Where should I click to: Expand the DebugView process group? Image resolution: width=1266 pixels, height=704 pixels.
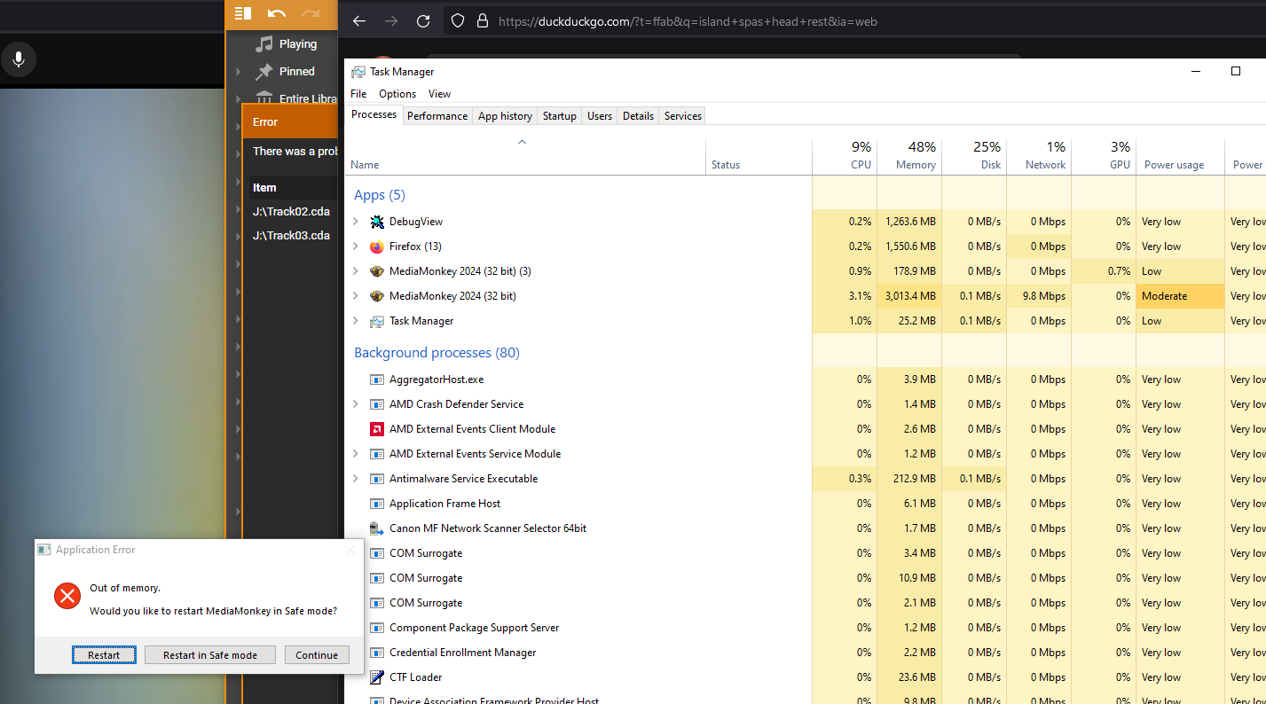coord(356,222)
